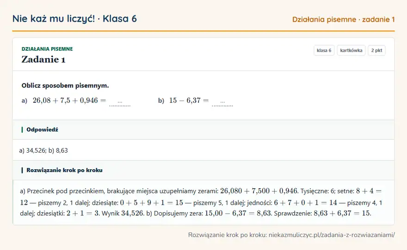Click the green 'DZIAŁANIA PISEMNE' category label
Screen dimensions: 407x250
(x=47, y=49)
